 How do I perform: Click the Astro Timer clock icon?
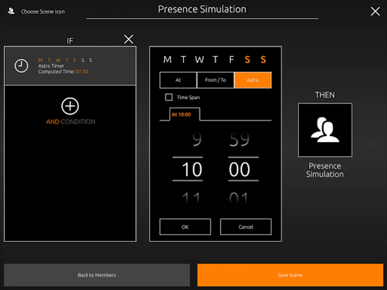point(21,66)
